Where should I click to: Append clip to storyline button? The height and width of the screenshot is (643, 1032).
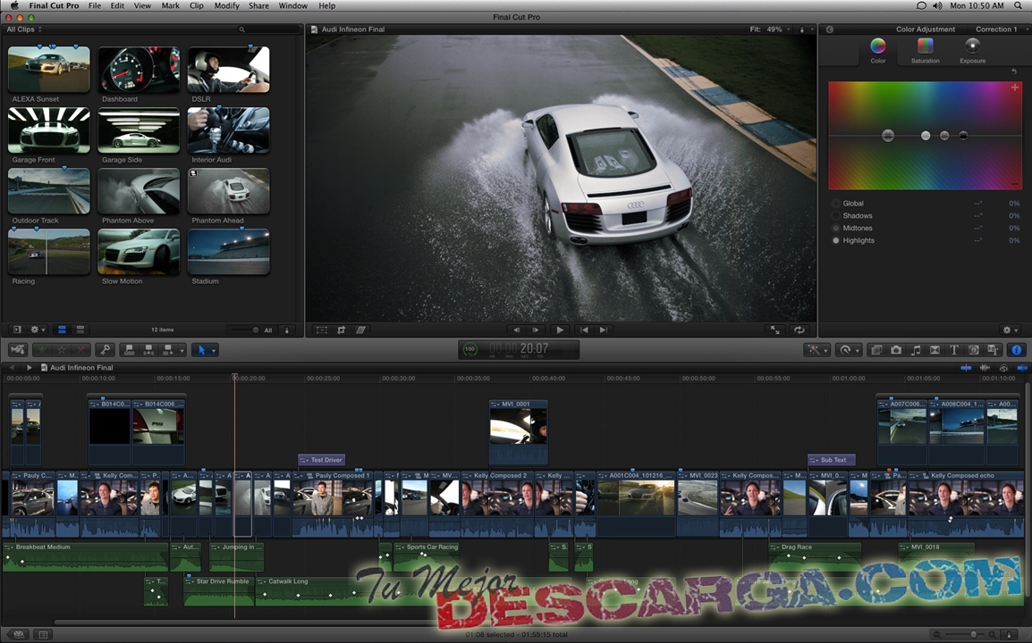(x=168, y=350)
